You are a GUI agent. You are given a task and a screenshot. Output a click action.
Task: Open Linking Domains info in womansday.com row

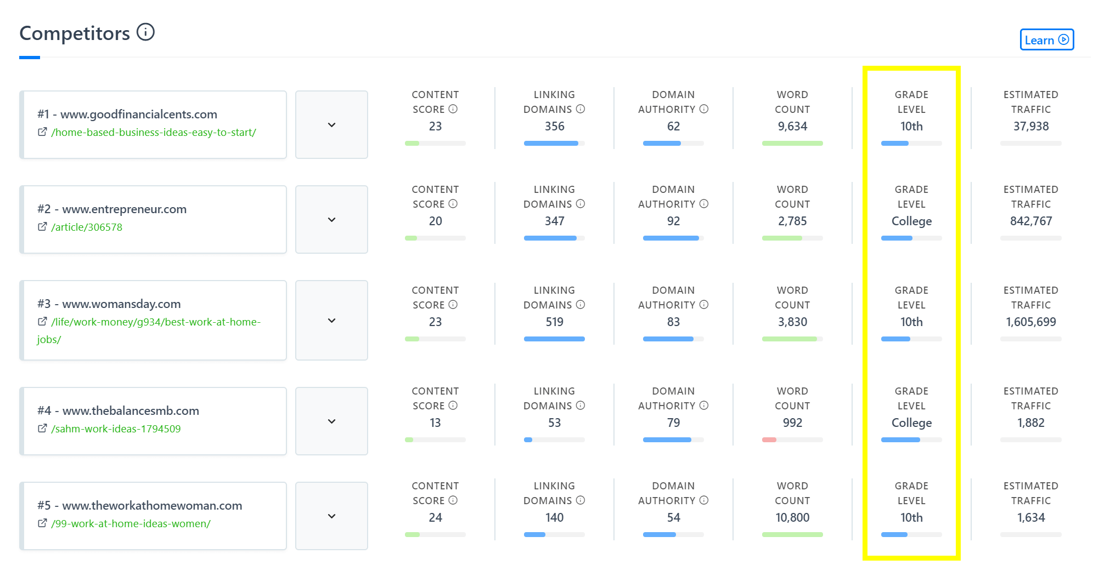tap(581, 305)
